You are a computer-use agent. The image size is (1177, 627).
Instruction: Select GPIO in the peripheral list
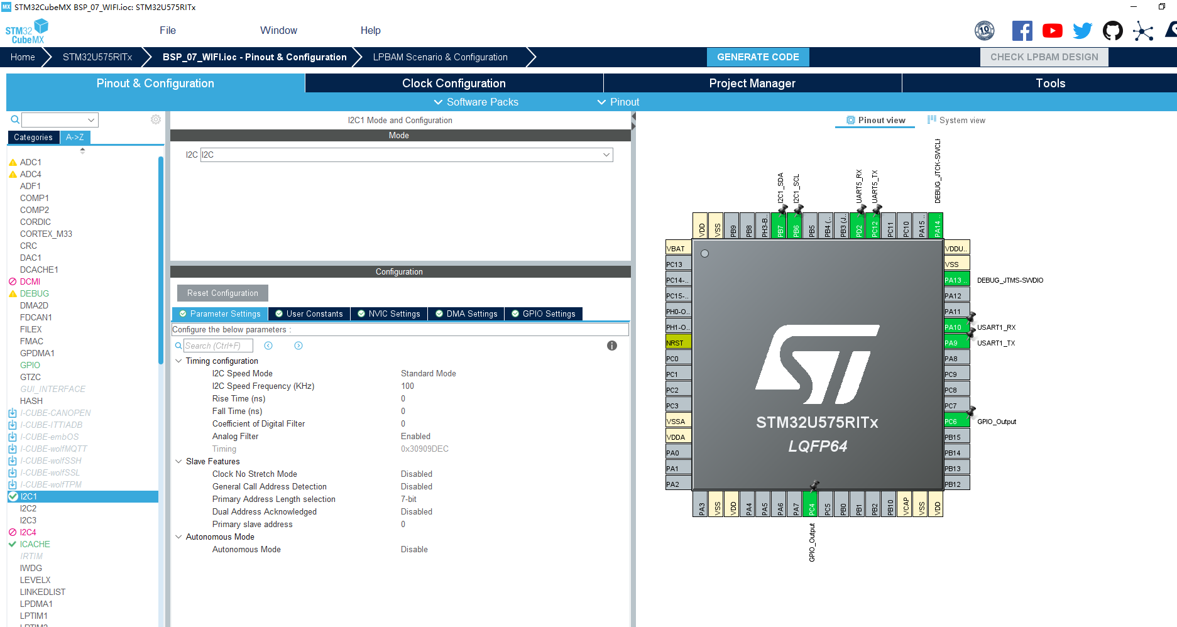(30, 365)
